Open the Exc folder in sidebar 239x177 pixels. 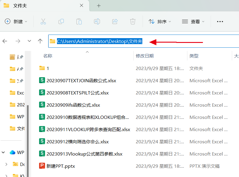click(x=17, y=93)
